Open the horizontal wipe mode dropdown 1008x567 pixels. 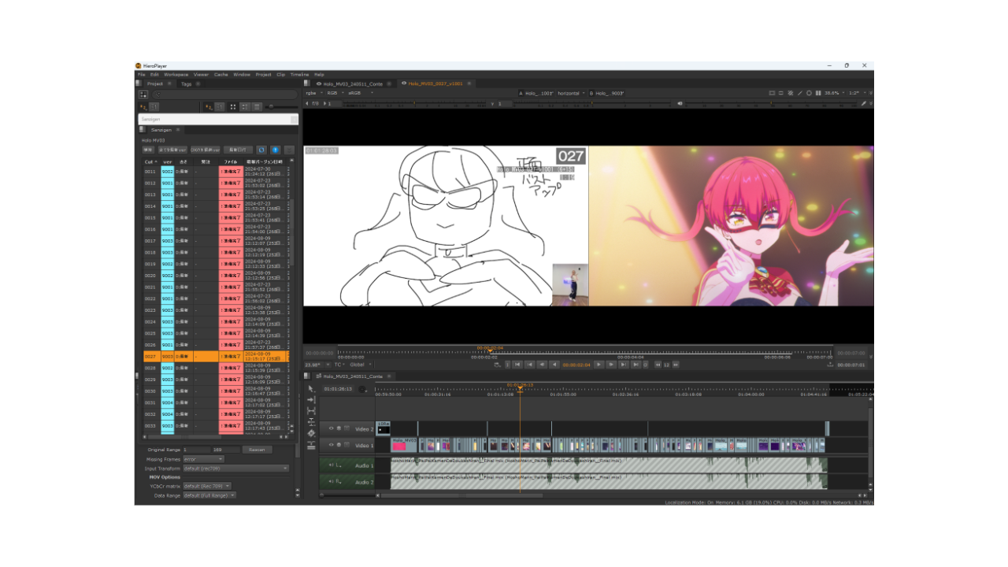tap(571, 93)
